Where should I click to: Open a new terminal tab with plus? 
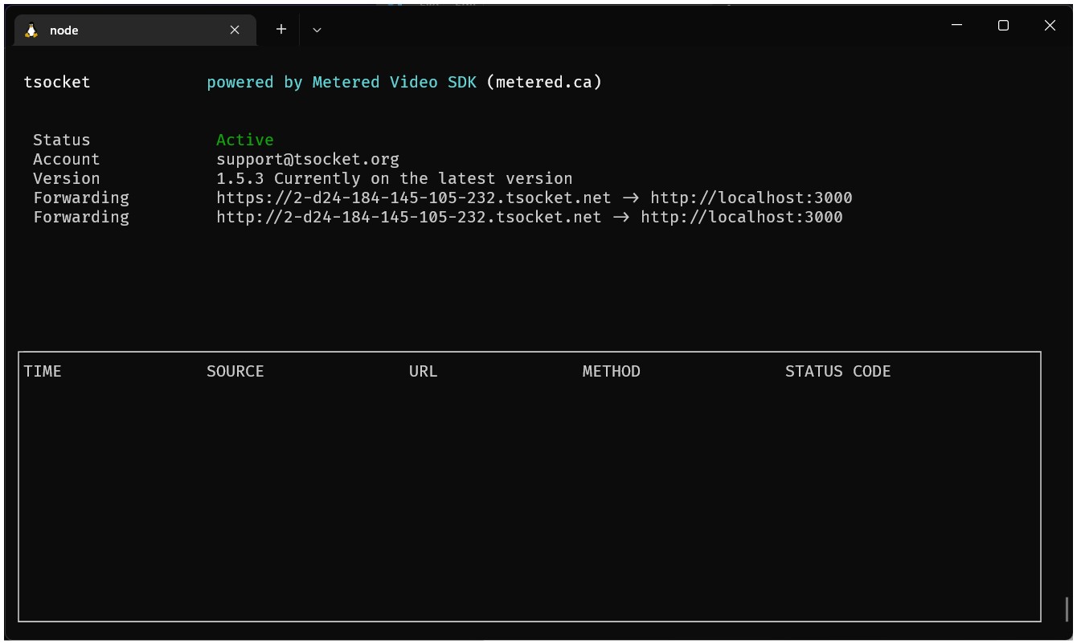281,29
